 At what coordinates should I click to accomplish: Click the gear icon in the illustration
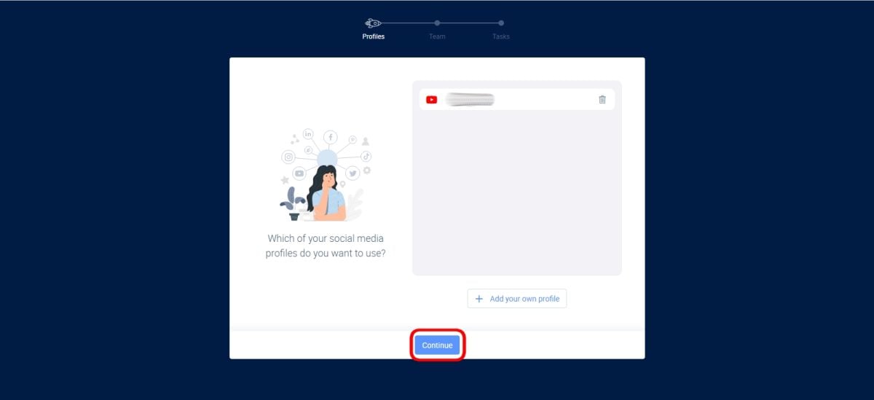click(x=367, y=170)
